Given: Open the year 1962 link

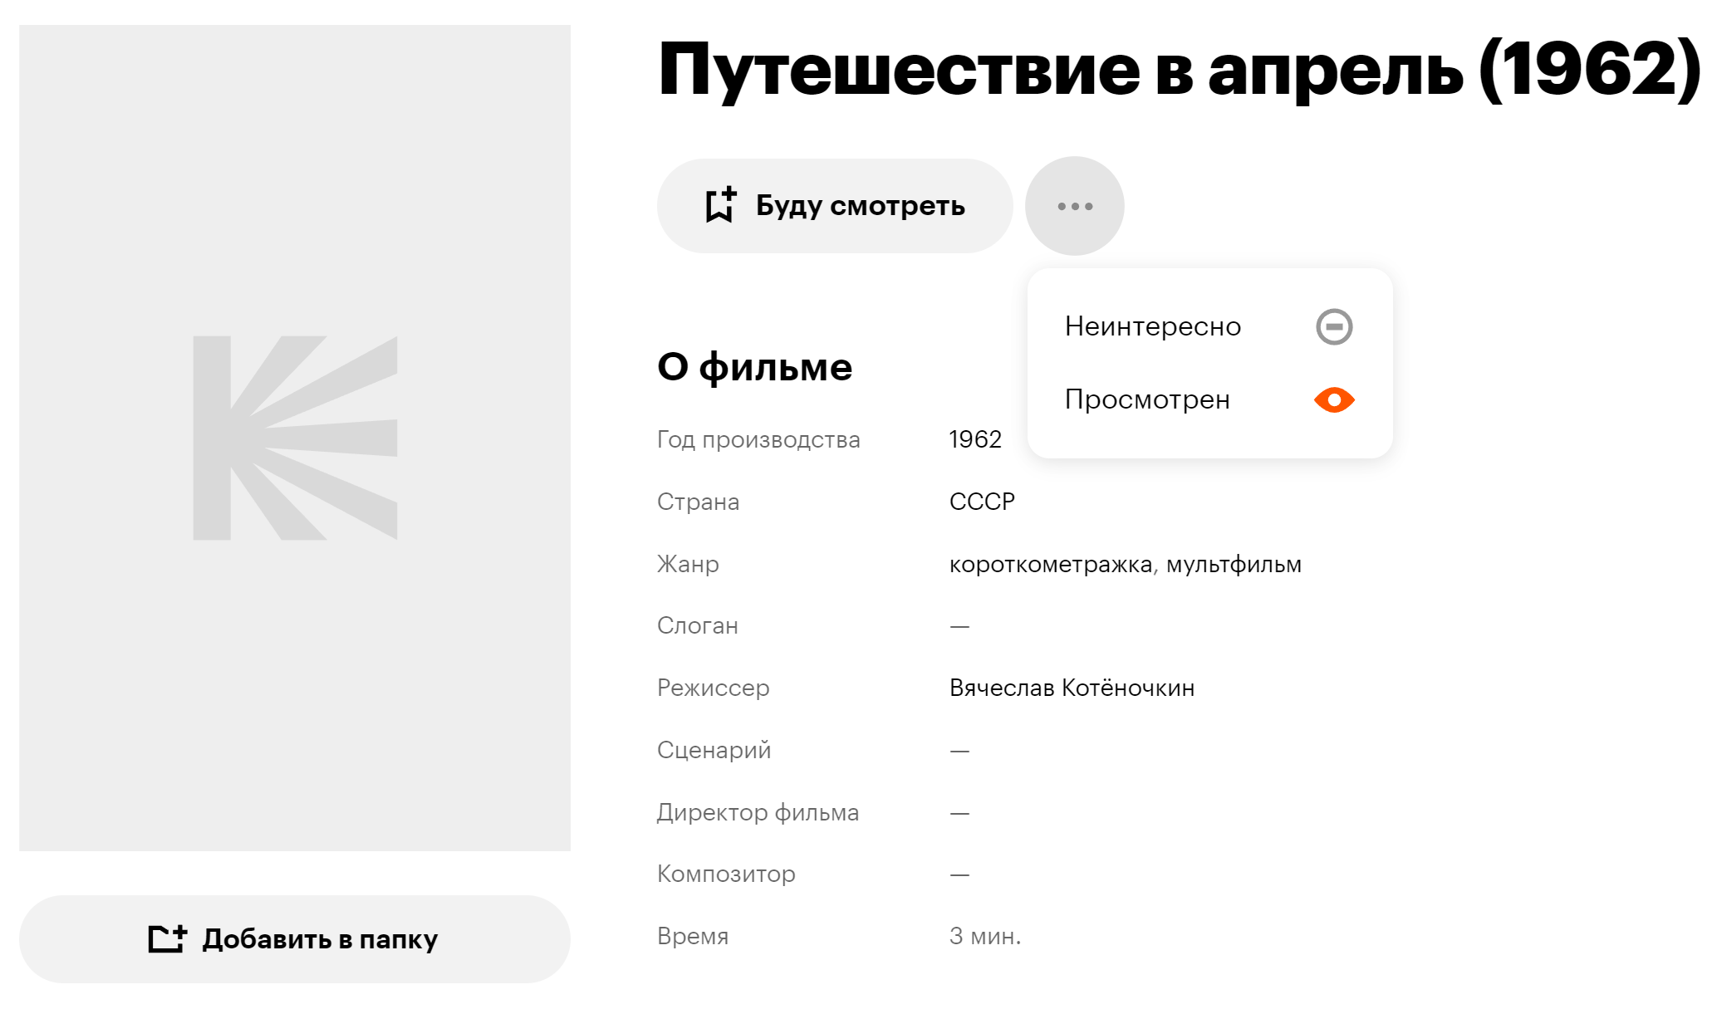Looking at the screenshot, I should [x=974, y=439].
